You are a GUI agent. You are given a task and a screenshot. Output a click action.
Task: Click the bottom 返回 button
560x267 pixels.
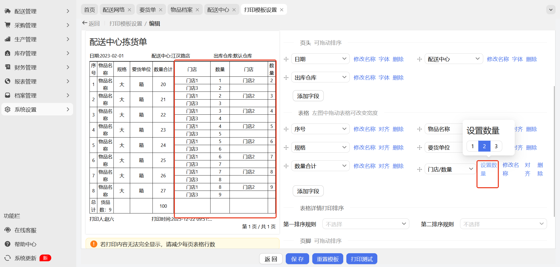(x=271, y=259)
